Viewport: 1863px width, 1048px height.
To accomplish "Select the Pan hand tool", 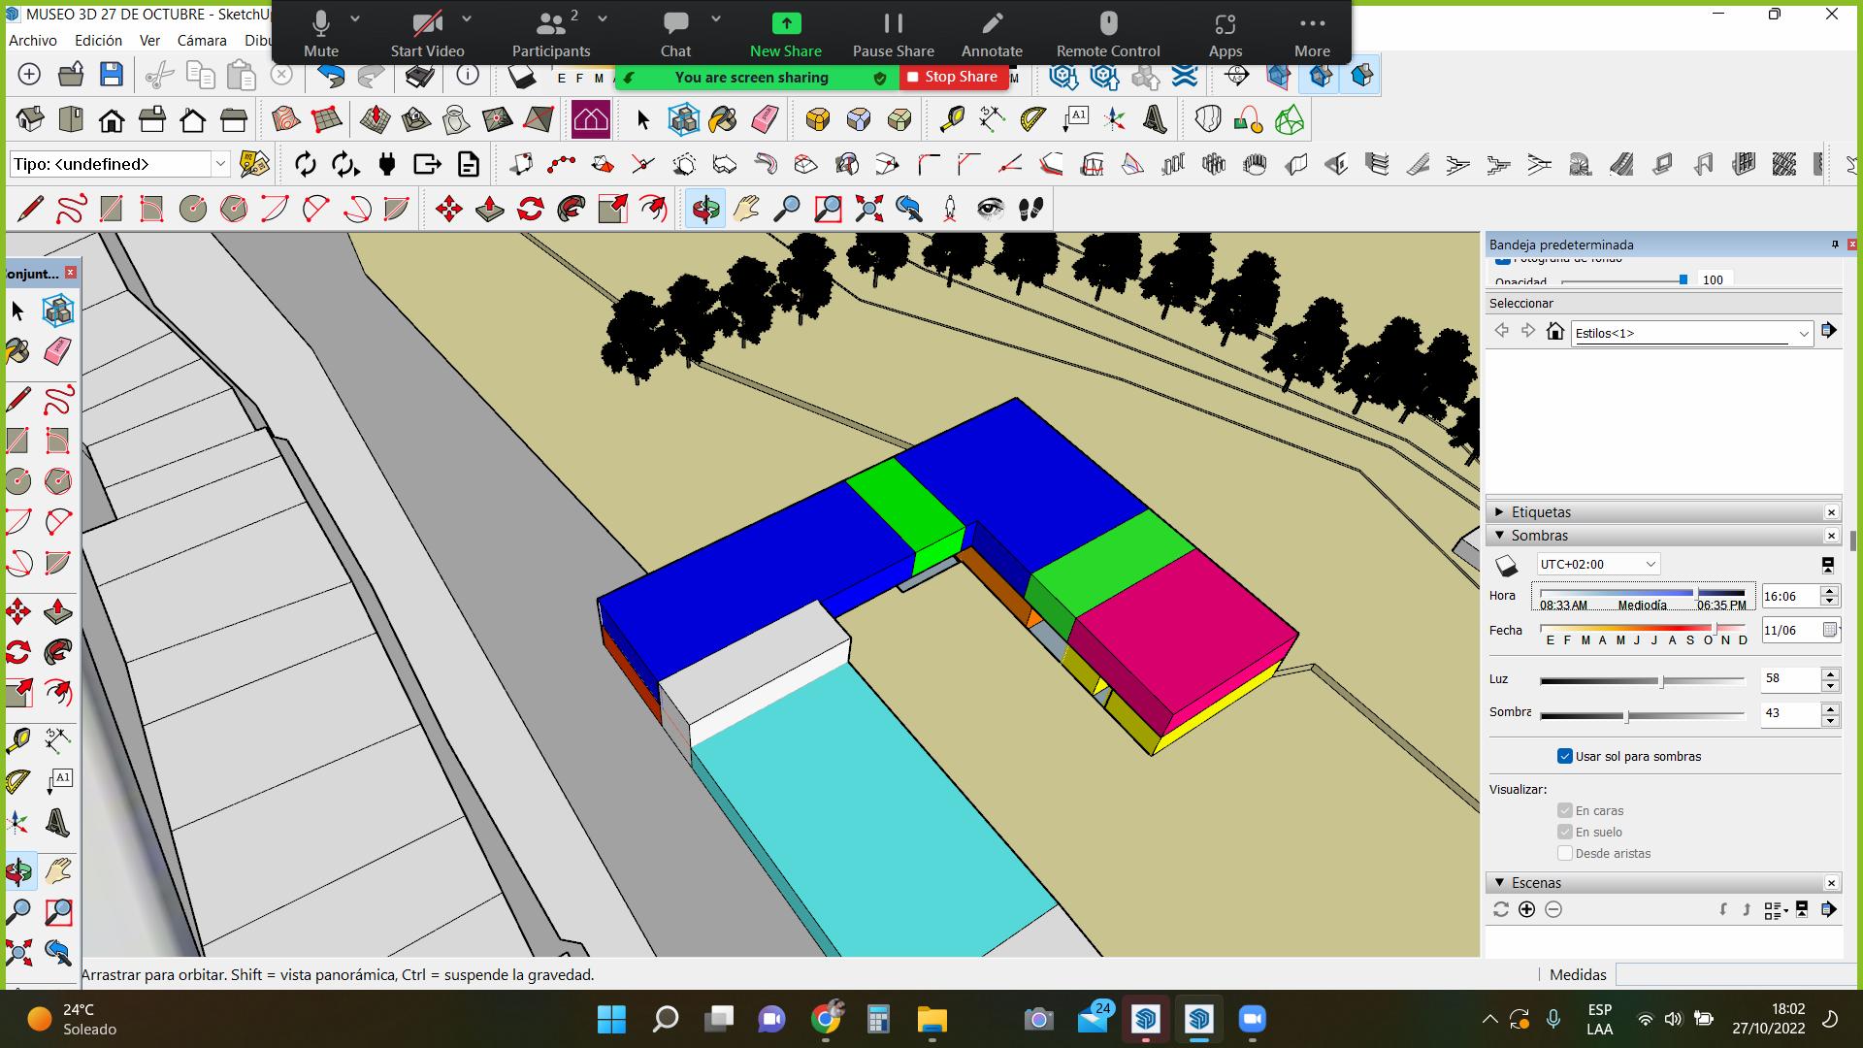I will tap(746, 209).
